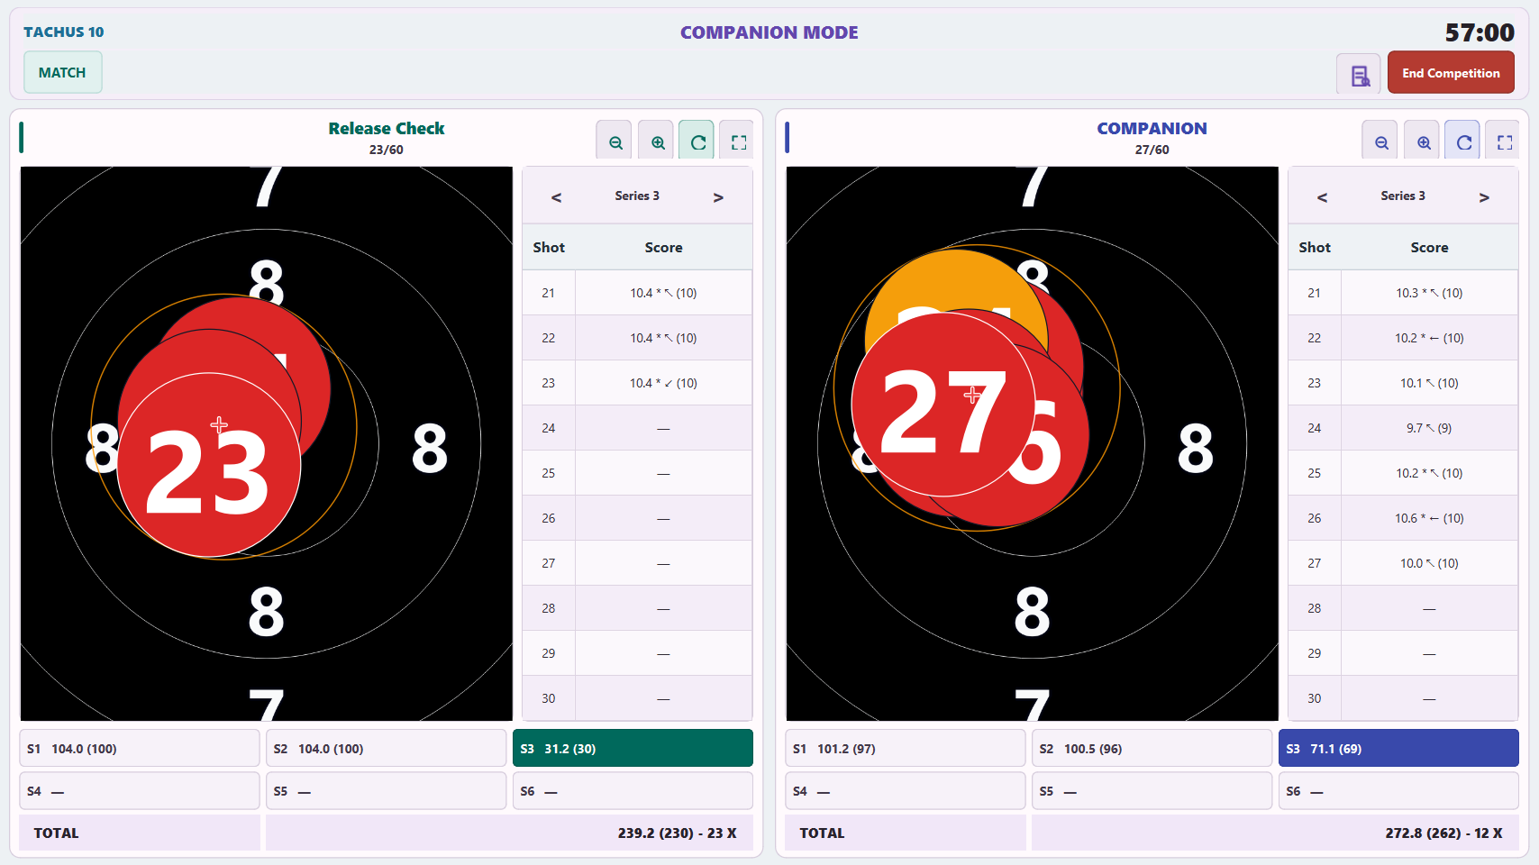Screen dimensions: 1539x865
Task: Go to previous series in COMPANION panel
Action: tap(1322, 196)
